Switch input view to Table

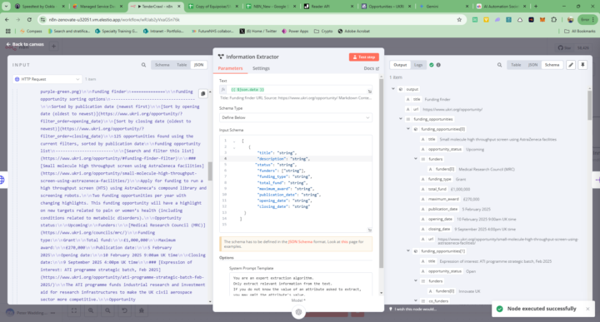(182, 65)
